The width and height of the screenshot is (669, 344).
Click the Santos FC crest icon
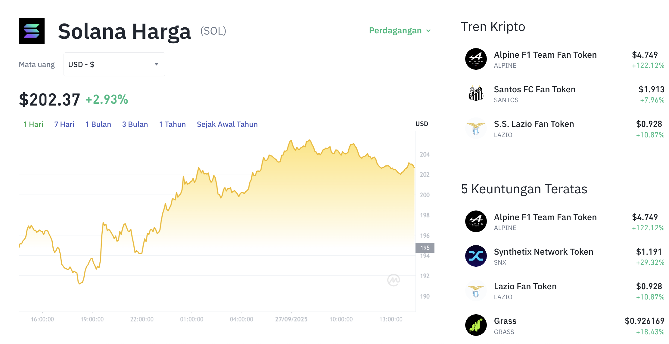click(x=476, y=94)
